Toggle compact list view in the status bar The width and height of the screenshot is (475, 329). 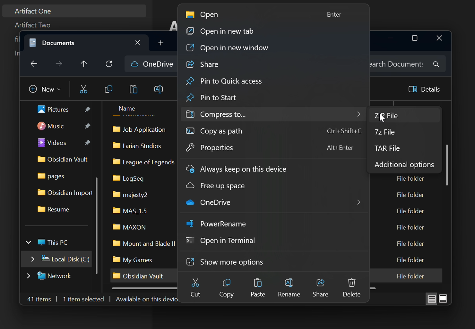click(432, 299)
